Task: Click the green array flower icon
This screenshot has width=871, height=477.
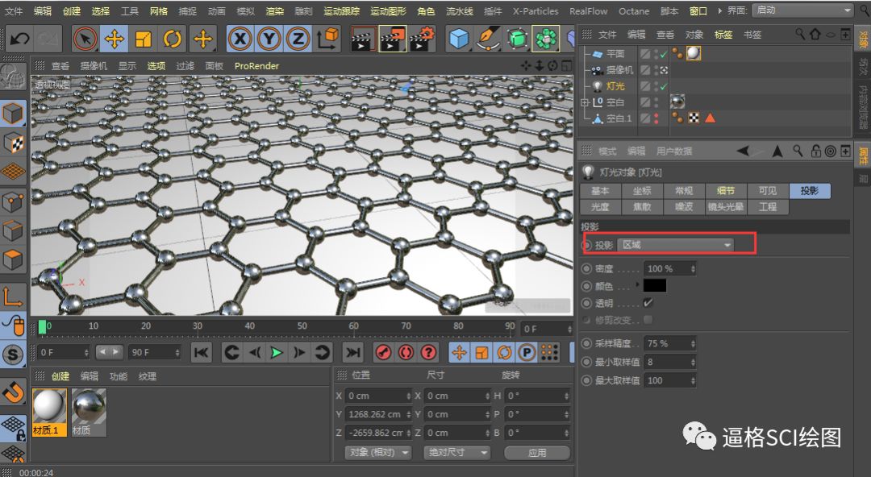Action: tap(545, 39)
